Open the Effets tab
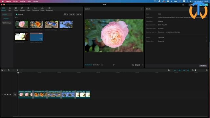This screenshot has width=210, height=118. (x=29, y=9)
